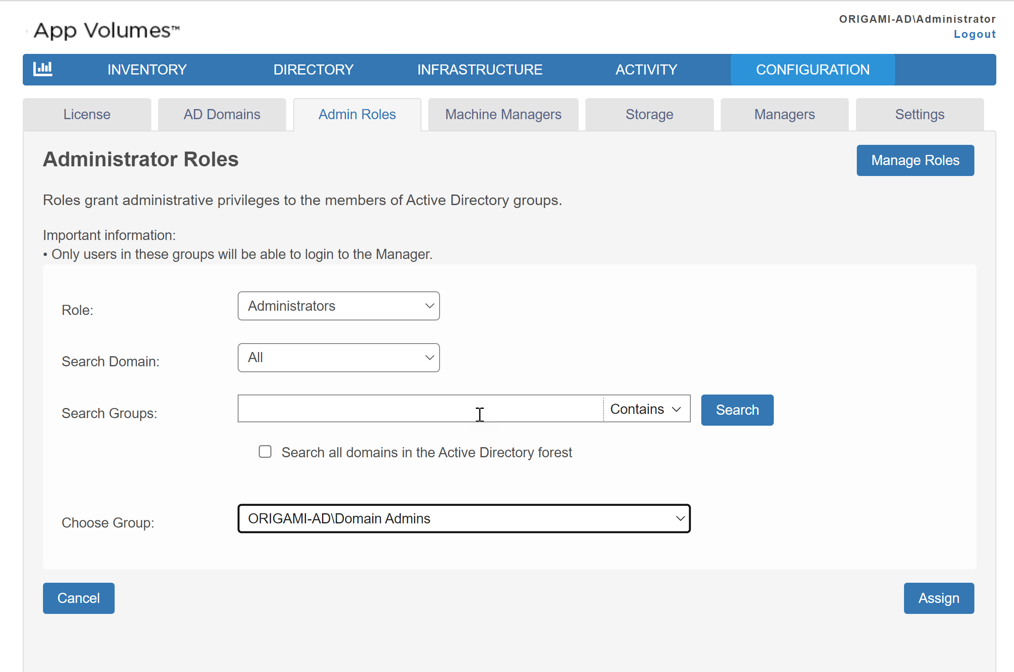Enable Search all domains in forest checkbox
The width and height of the screenshot is (1014, 672).
(265, 452)
